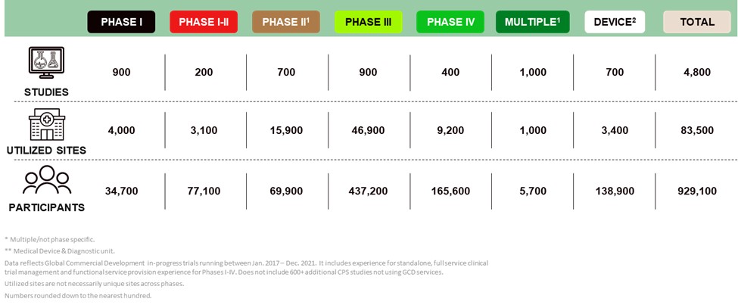Click the Participants people group icon
This screenshot has width=738, height=305.
46,181
